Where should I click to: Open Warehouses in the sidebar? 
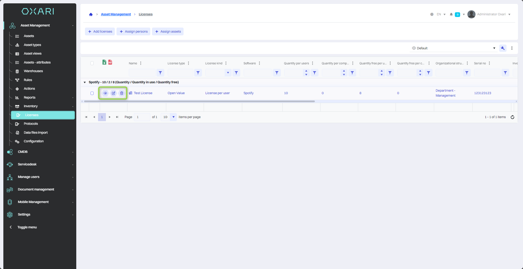(x=33, y=71)
